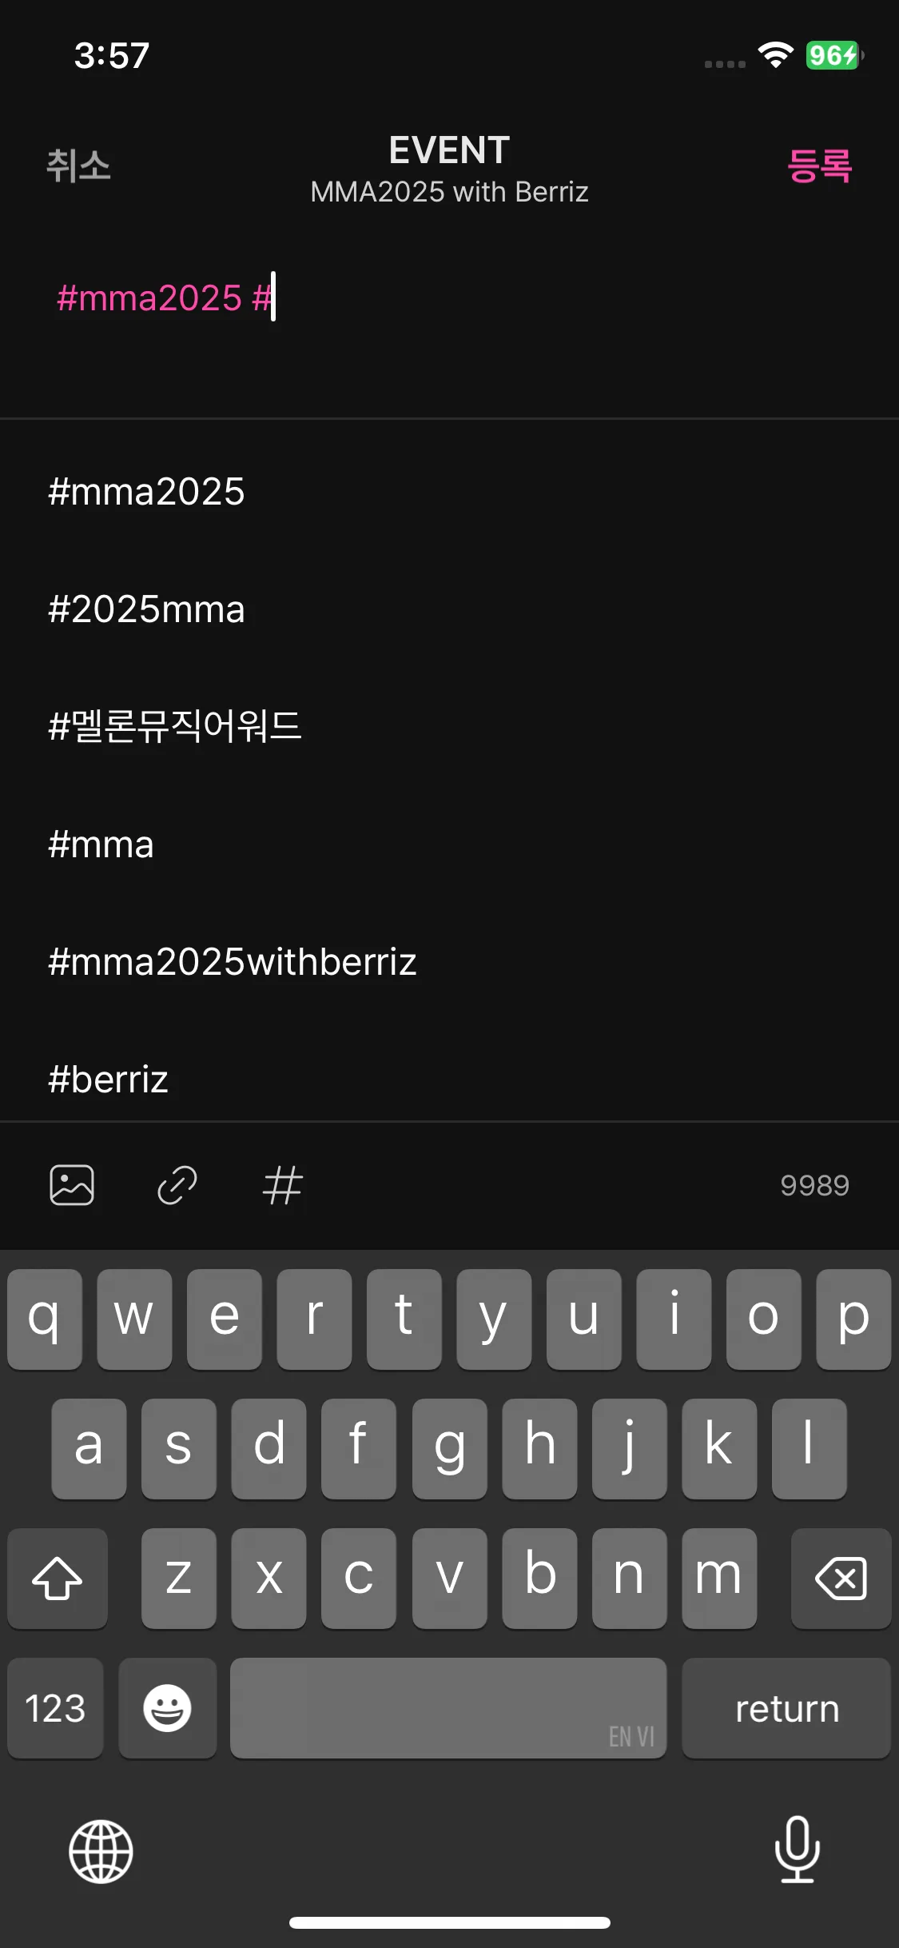Viewport: 899px width, 1948px height.
Task: Select the #mma hashtag suggestion
Action: click(101, 844)
